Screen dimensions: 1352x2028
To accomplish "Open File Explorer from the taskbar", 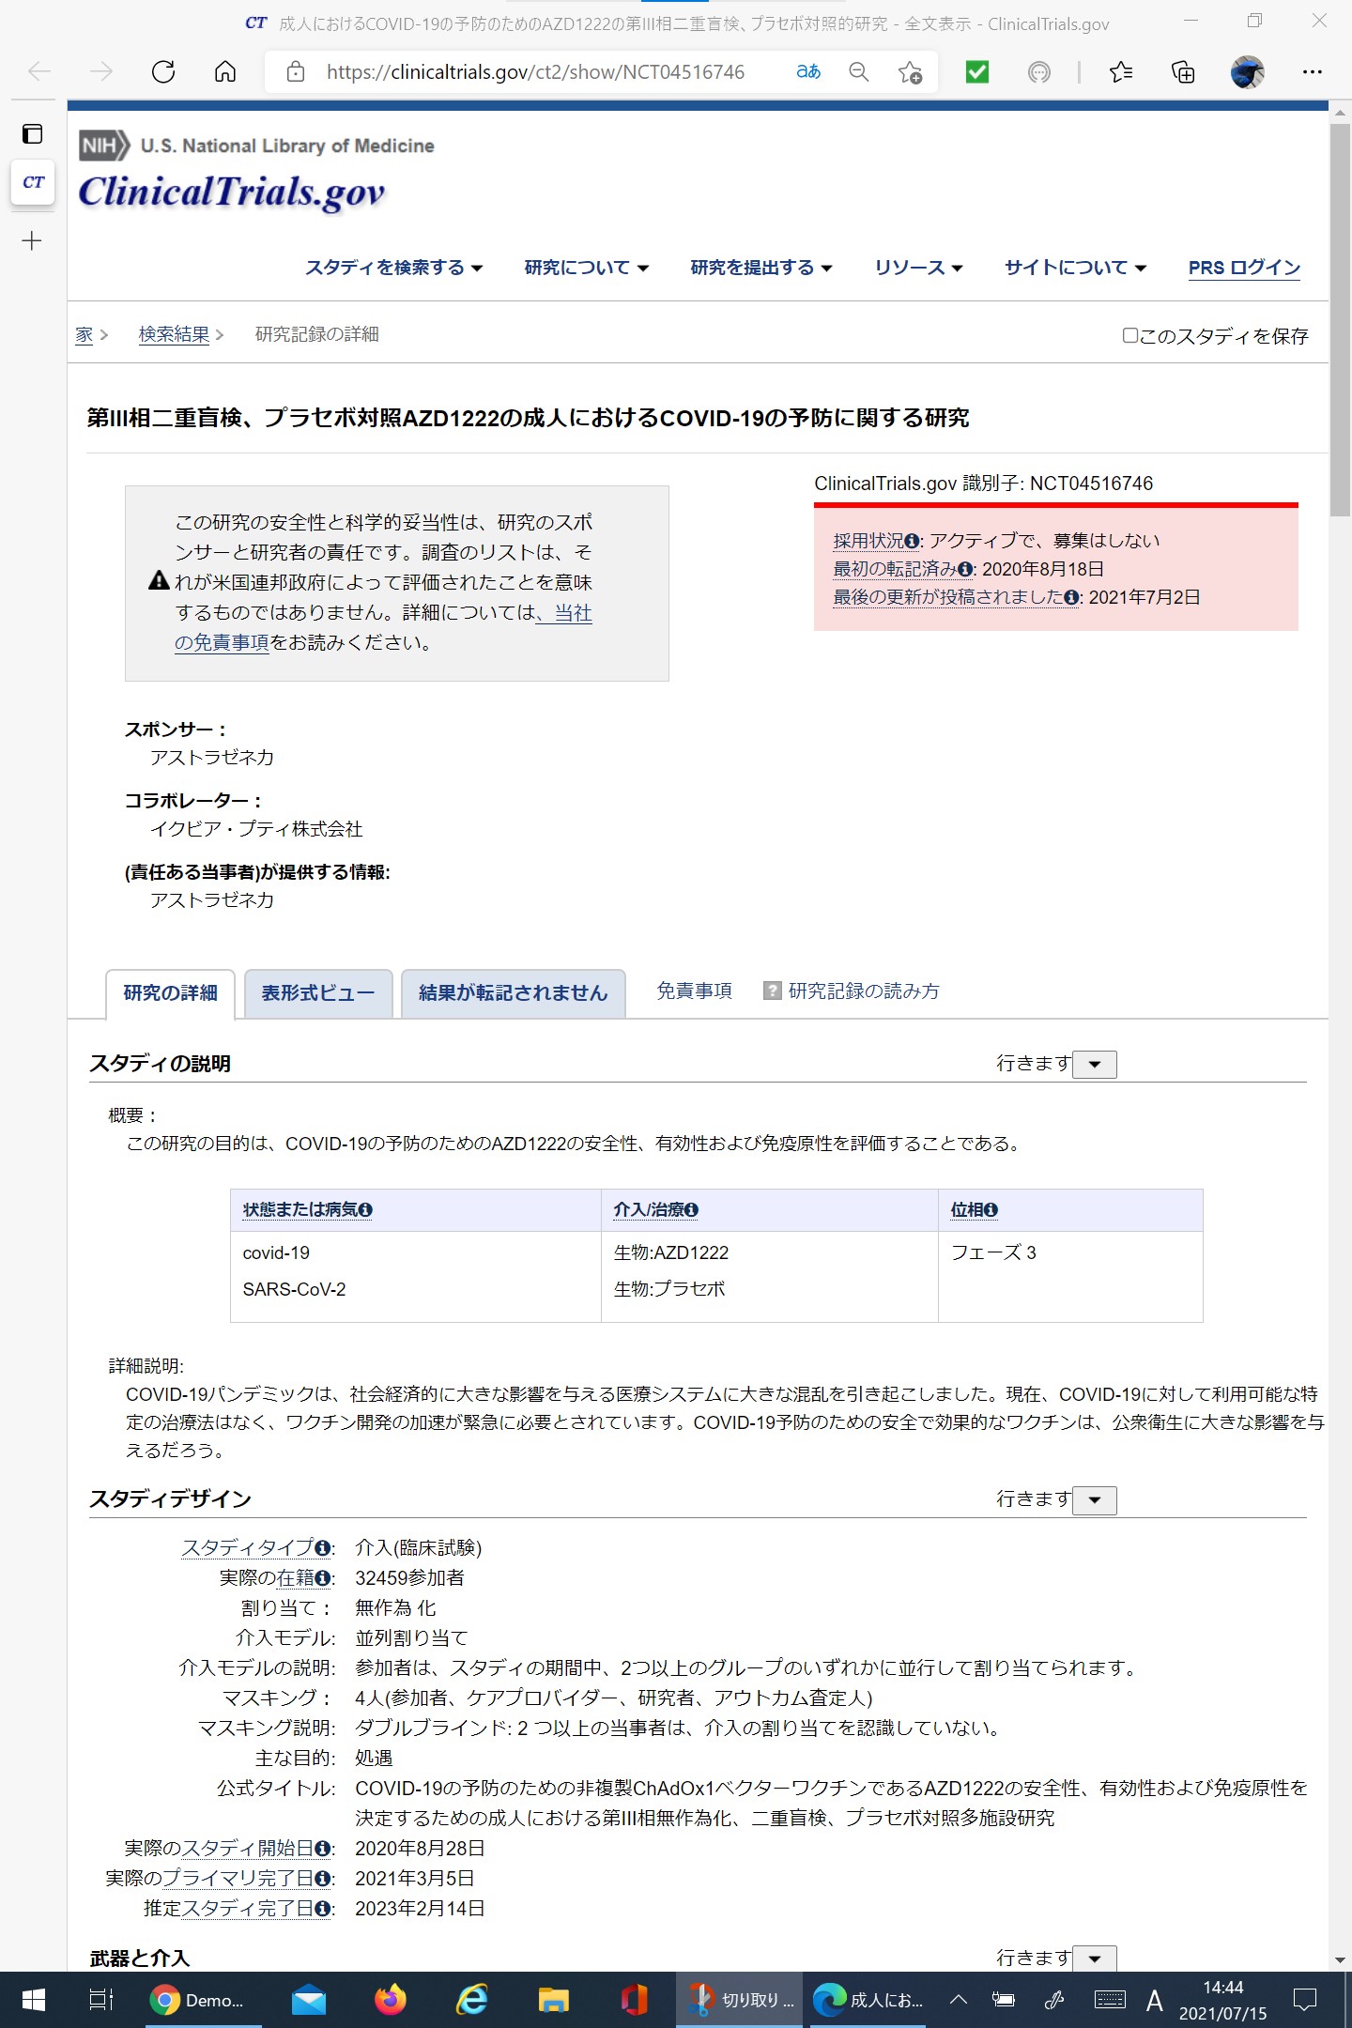I will pyautogui.click(x=554, y=2000).
